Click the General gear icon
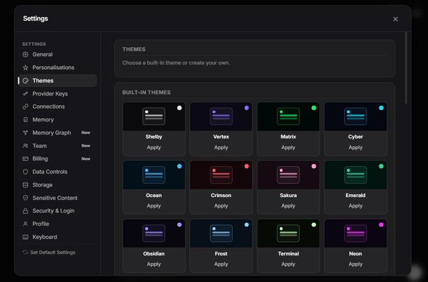This screenshot has width=428, height=282. [25, 55]
